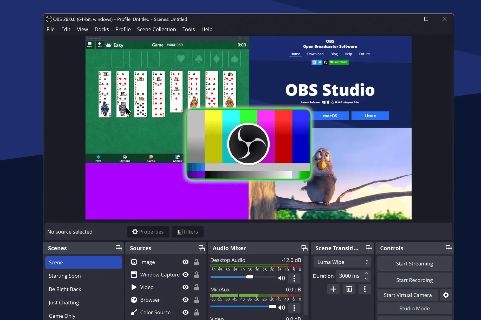Open the Edit menu

(66, 29)
